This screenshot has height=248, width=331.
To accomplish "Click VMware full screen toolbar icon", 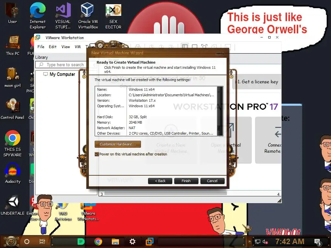I will pos(204,46).
